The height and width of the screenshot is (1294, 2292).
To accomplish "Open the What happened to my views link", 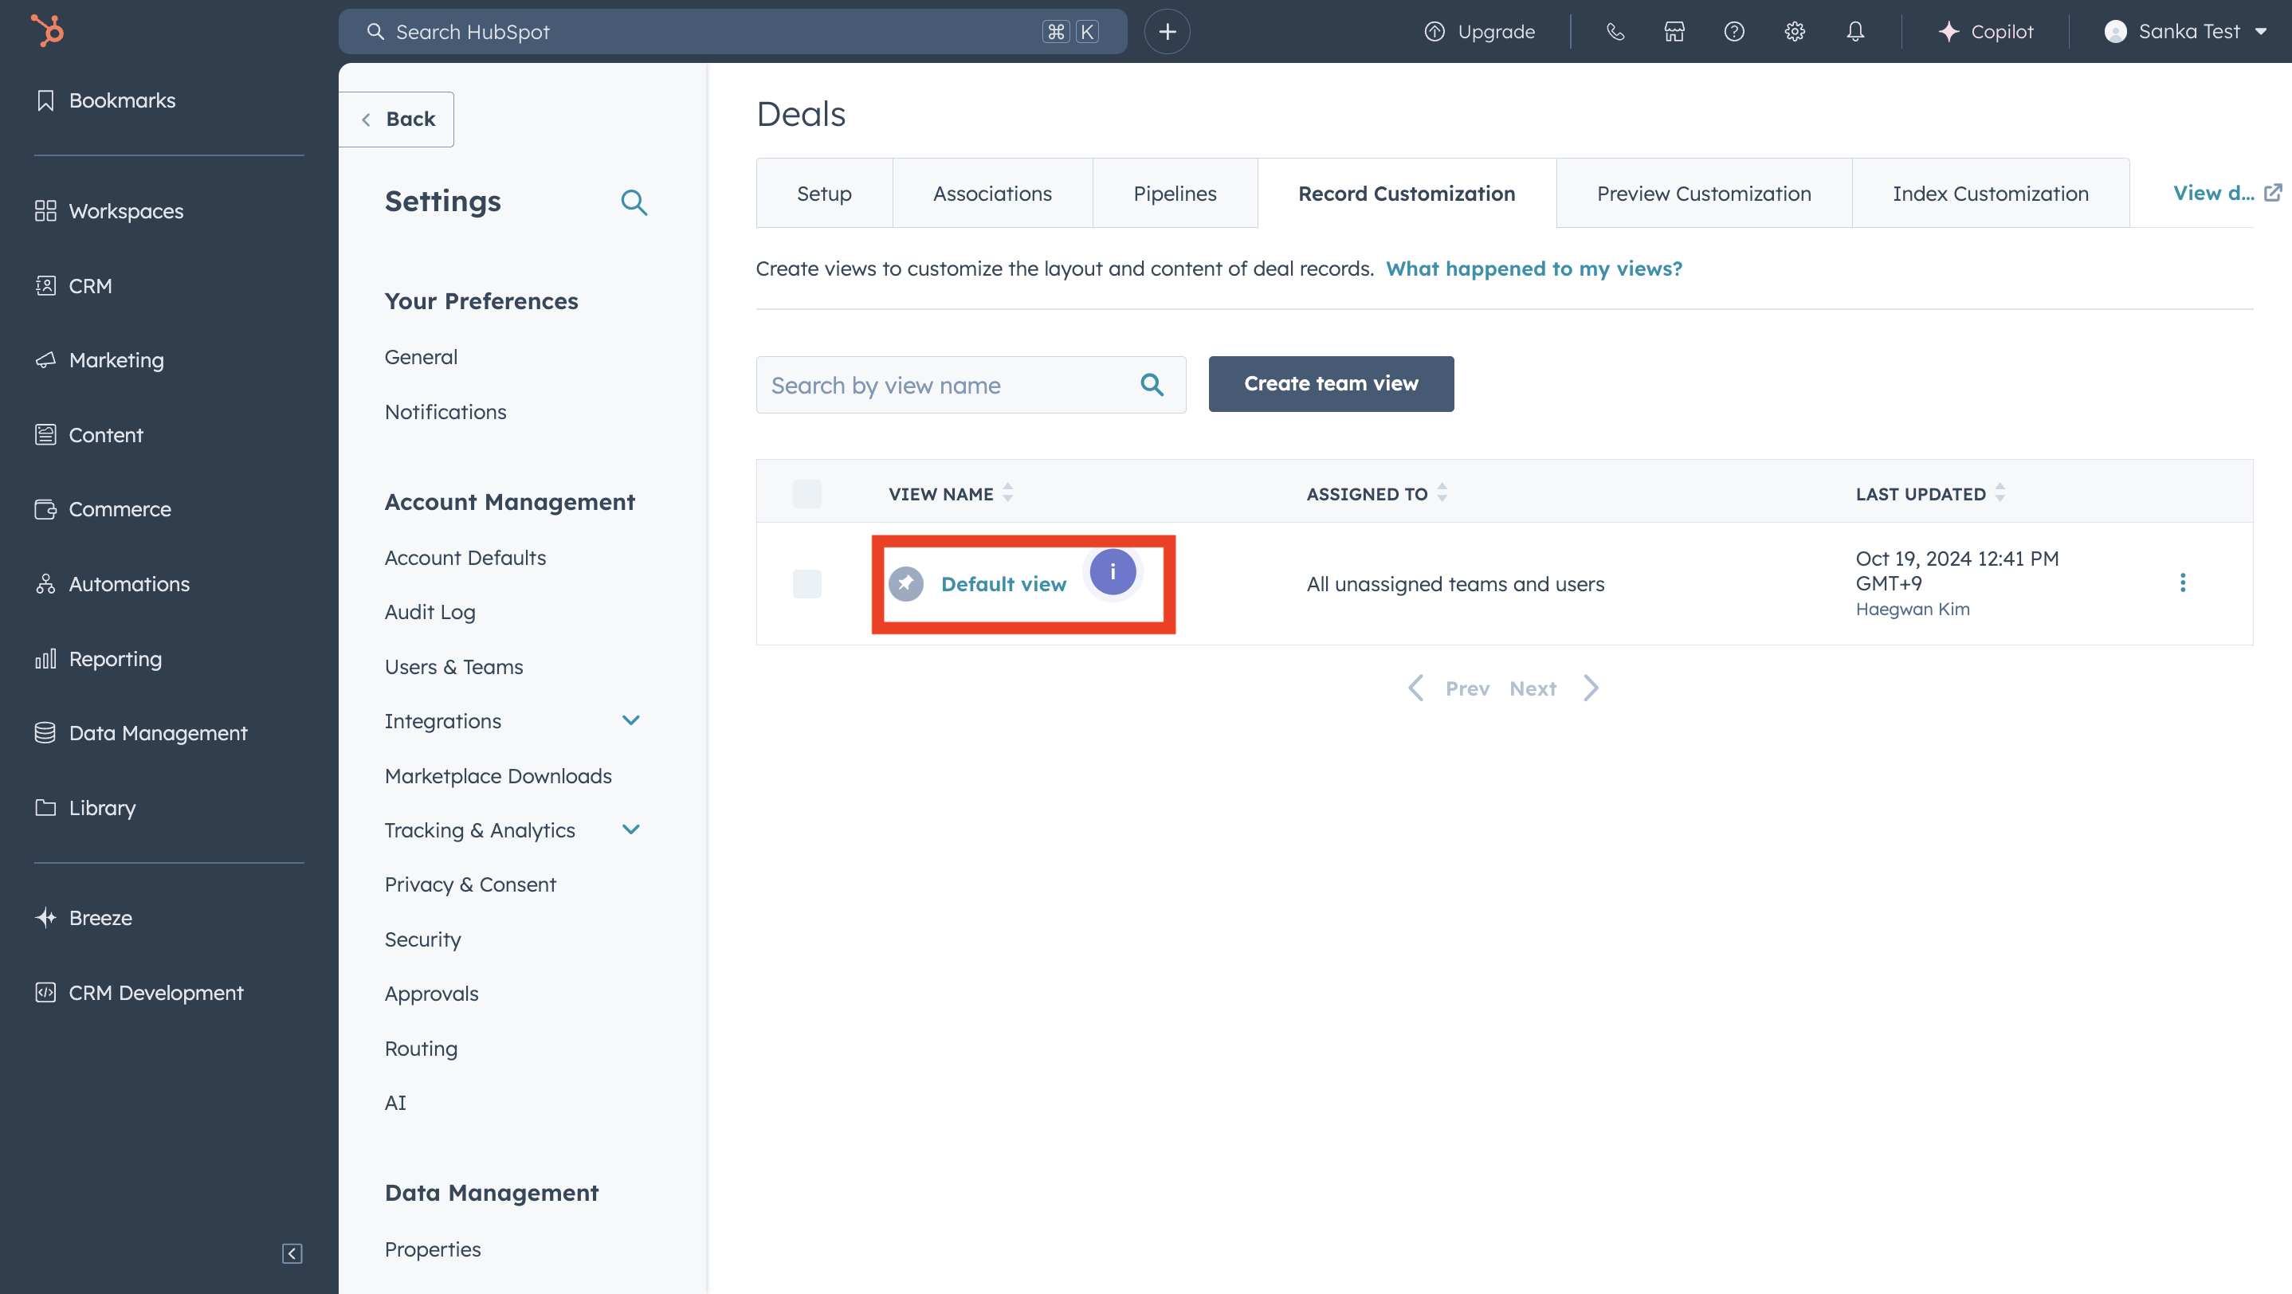I will coord(1533,269).
